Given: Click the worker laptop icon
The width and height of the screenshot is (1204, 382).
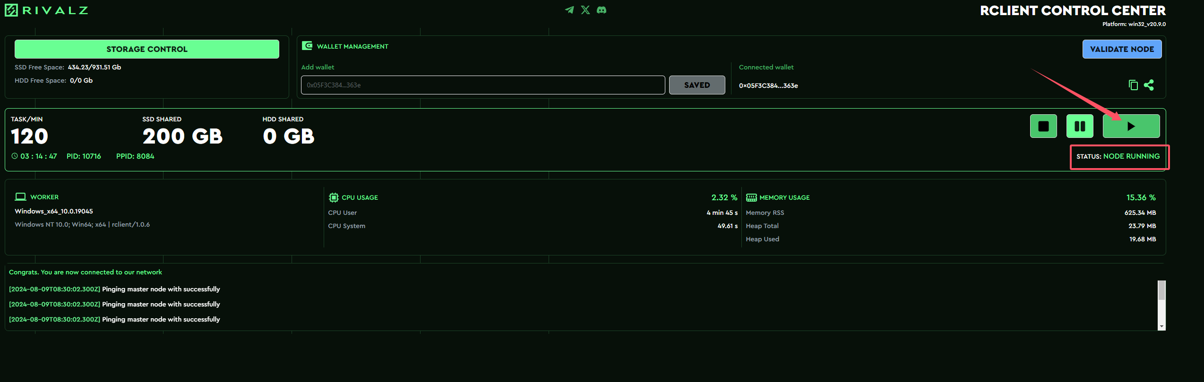Looking at the screenshot, I should tap(20, 197).
